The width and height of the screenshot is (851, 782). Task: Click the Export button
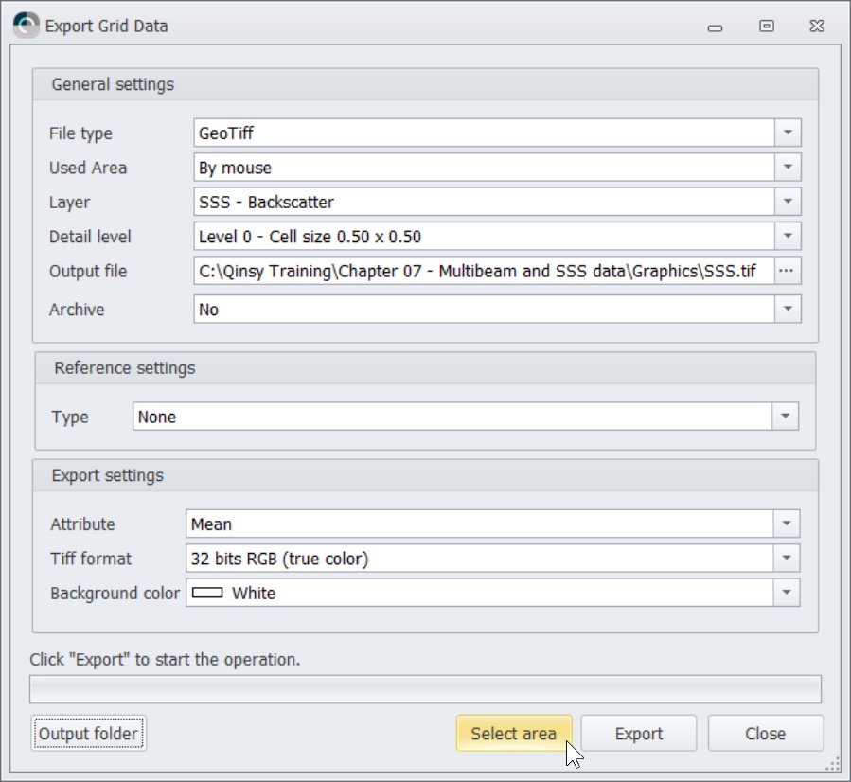(639, 734)
